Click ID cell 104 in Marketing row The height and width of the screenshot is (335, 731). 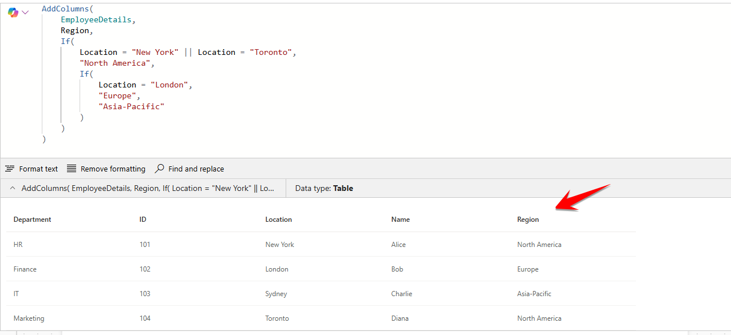(145, 318)
